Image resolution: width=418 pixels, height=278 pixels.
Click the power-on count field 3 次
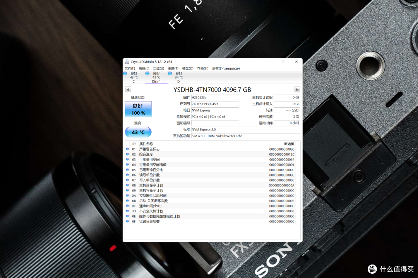[287, 117]
